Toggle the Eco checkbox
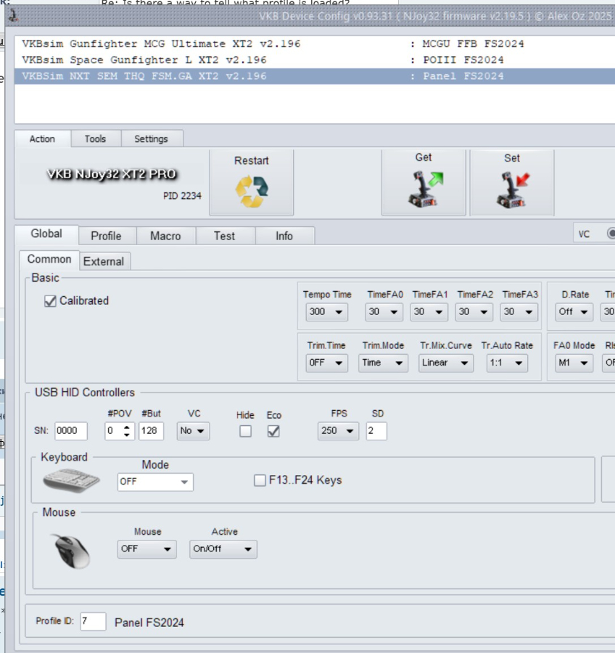 click(273, 431)
